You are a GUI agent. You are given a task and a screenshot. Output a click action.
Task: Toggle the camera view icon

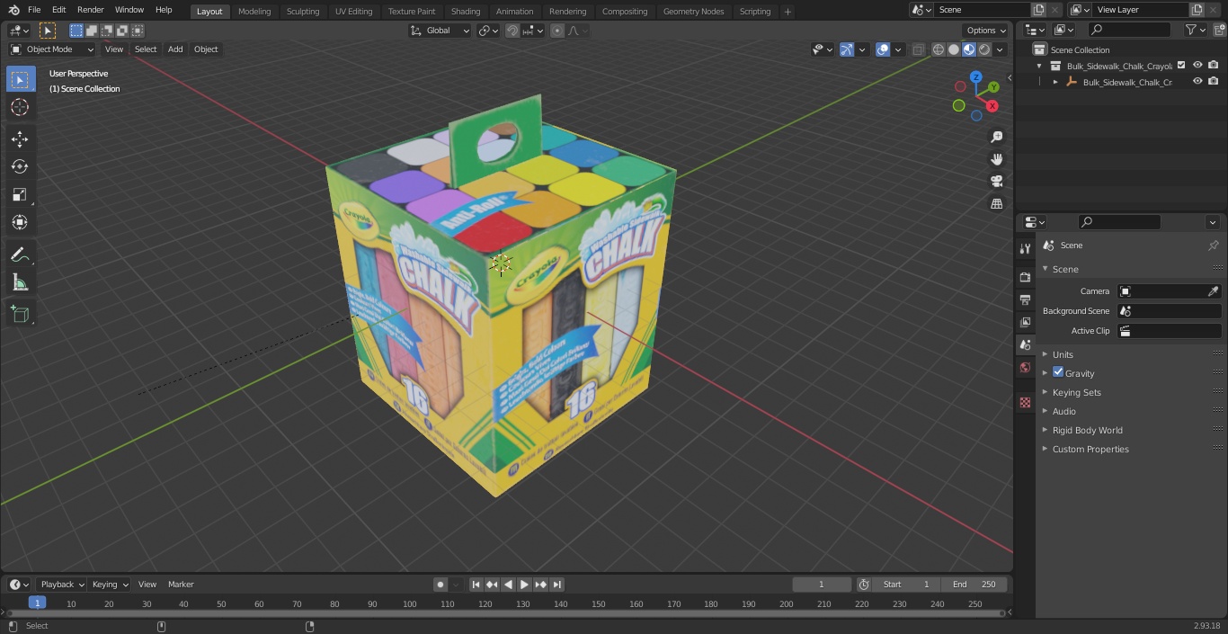(x=996, y=181)
